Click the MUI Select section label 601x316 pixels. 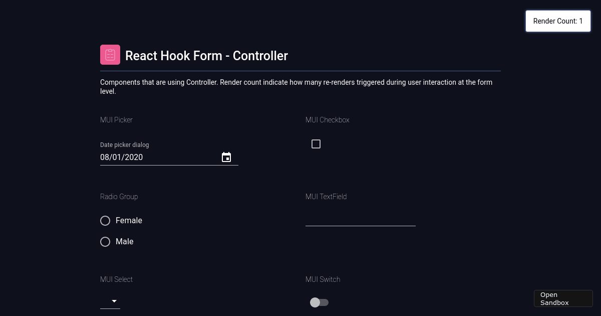point(116,279)
